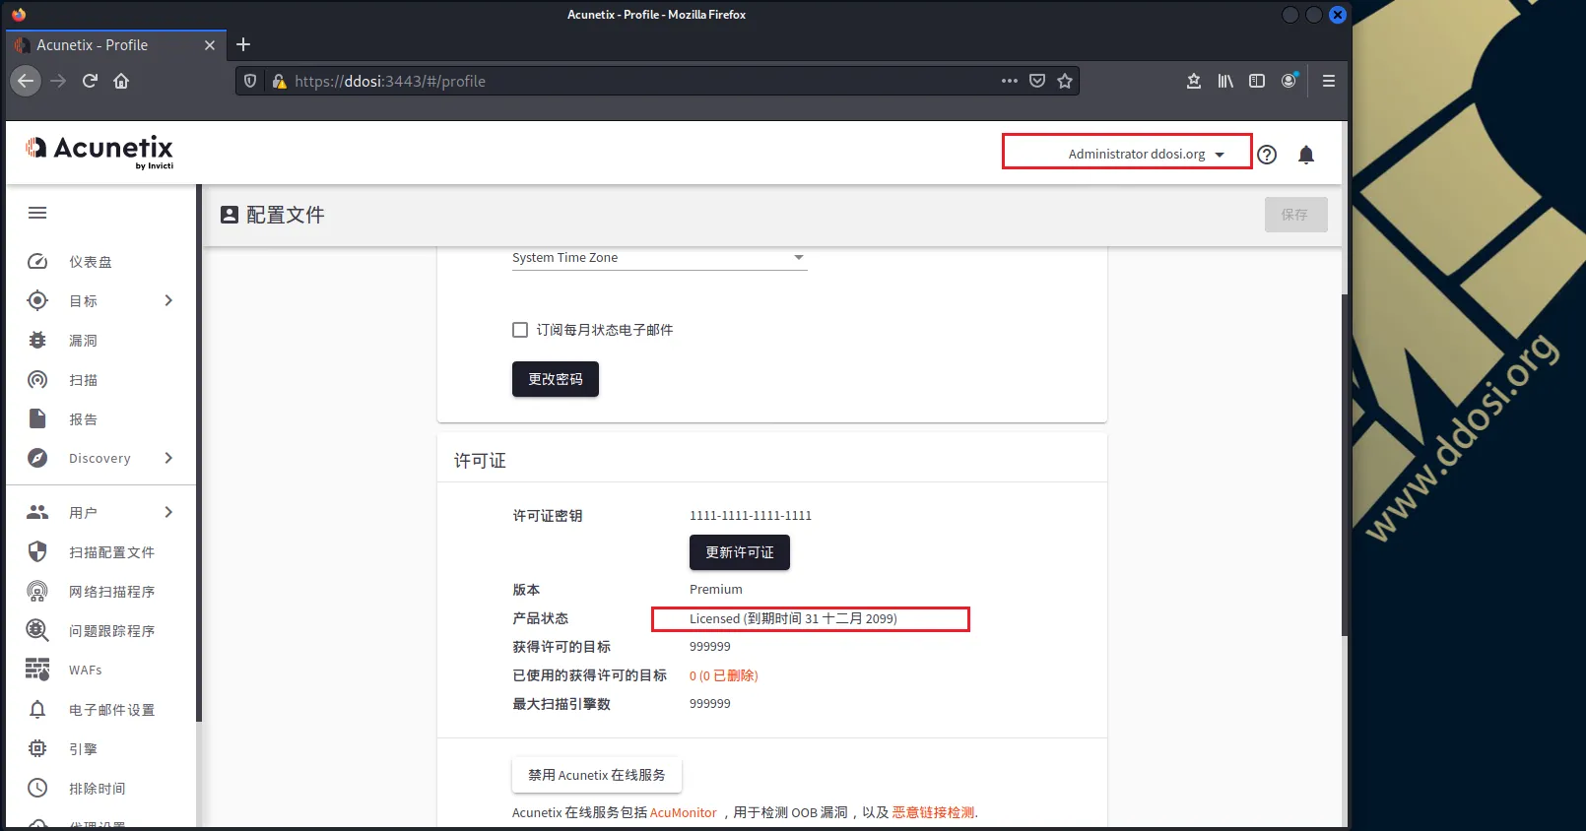Screen dimensions: 1586x831
Task: Click 更新许可证 button
Action: coord(740,552)
